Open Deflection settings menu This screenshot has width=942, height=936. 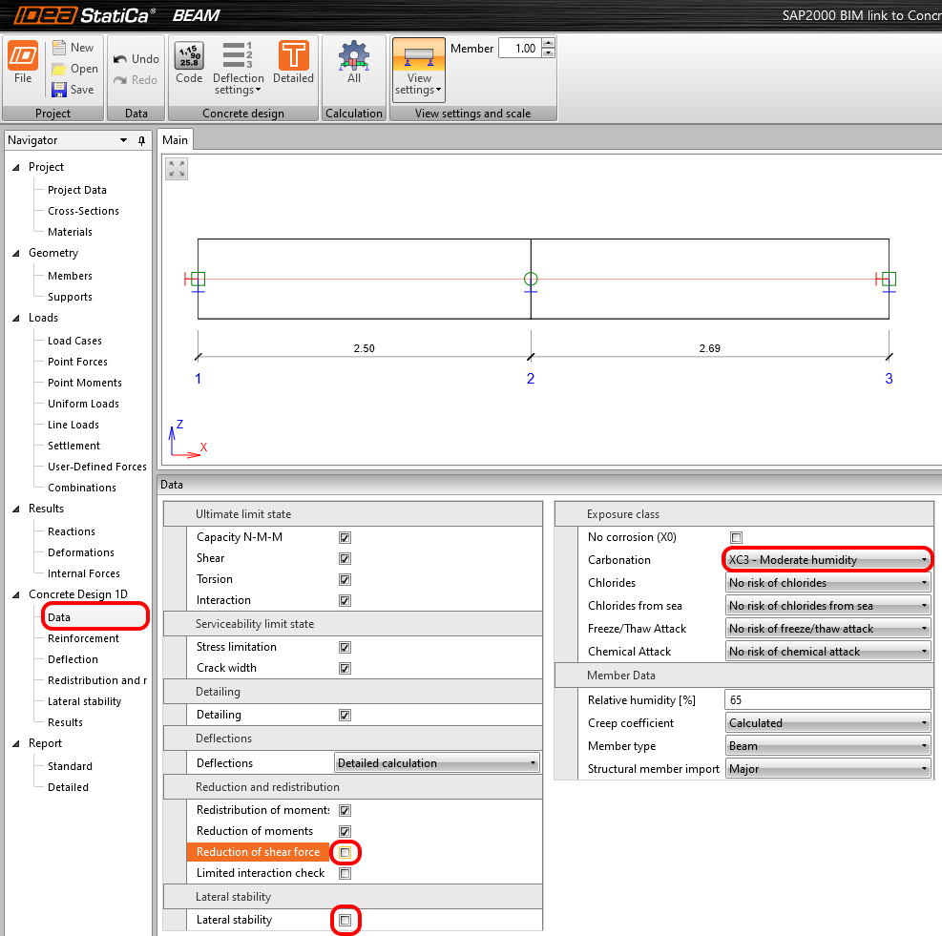[238, 64]
